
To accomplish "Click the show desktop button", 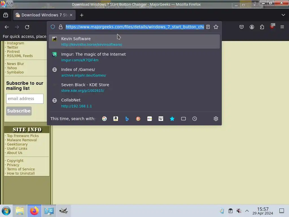I will coord(282,211).
